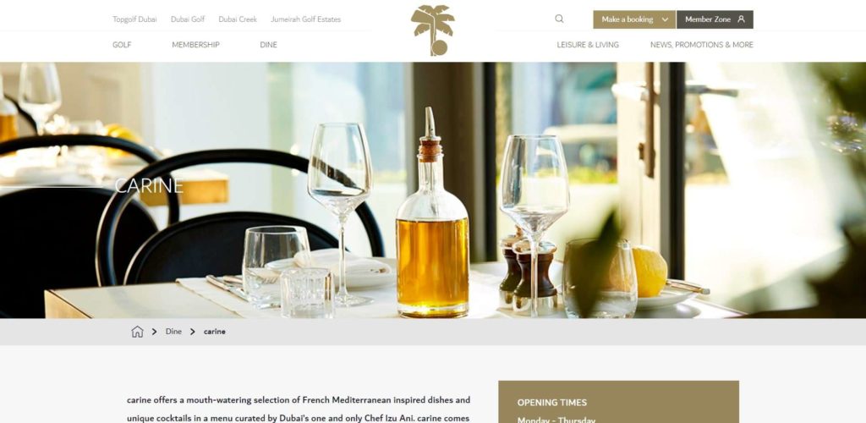Viewport: 866px width, 423px height.
Task: Expand the Make a booking dropdown arrow
Action: (x=665, y=19)
